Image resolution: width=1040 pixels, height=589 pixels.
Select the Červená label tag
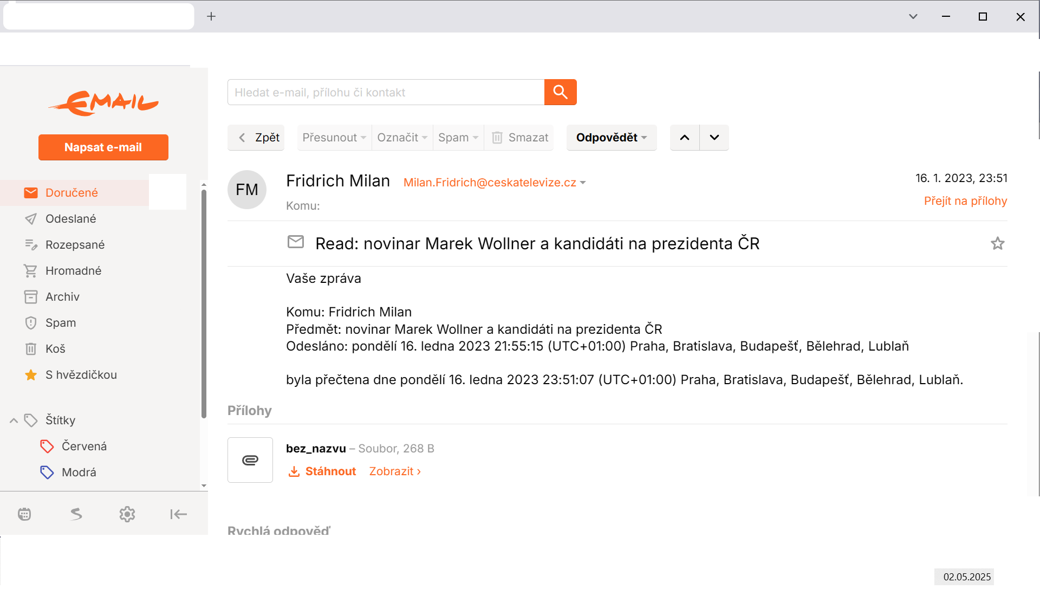(84, 446)
